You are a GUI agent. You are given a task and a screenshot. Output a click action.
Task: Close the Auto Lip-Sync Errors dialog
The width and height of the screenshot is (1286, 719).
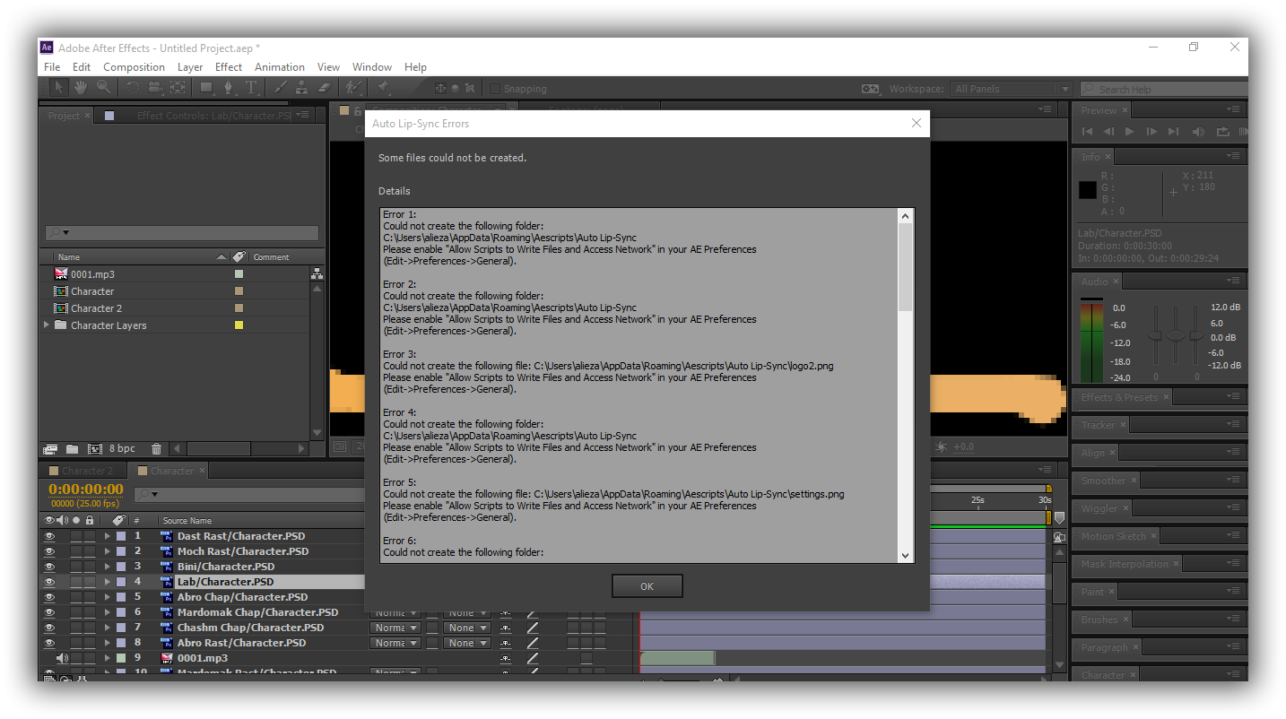click(916, 124)
